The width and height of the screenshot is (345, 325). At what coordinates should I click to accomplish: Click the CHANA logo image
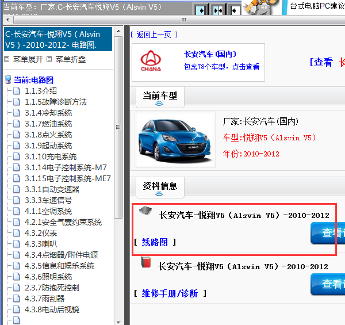pos(151,61)
